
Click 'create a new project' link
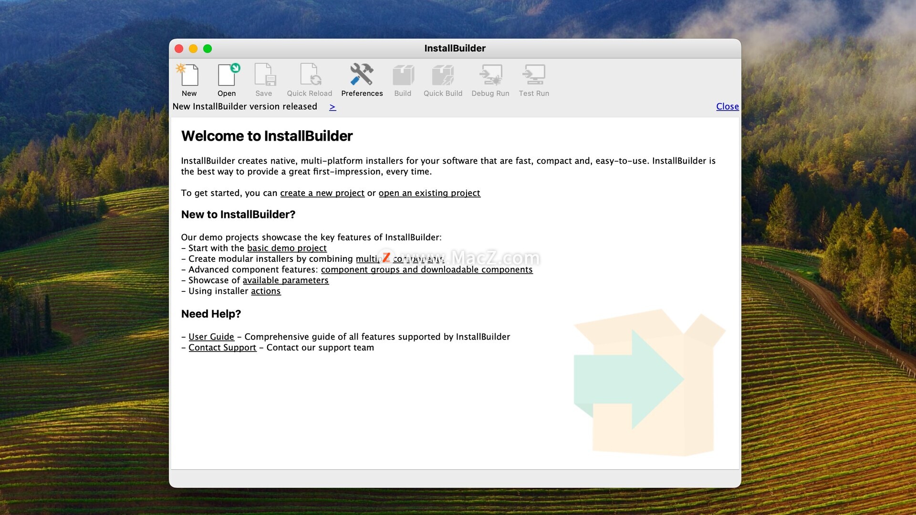coord(322,193)
